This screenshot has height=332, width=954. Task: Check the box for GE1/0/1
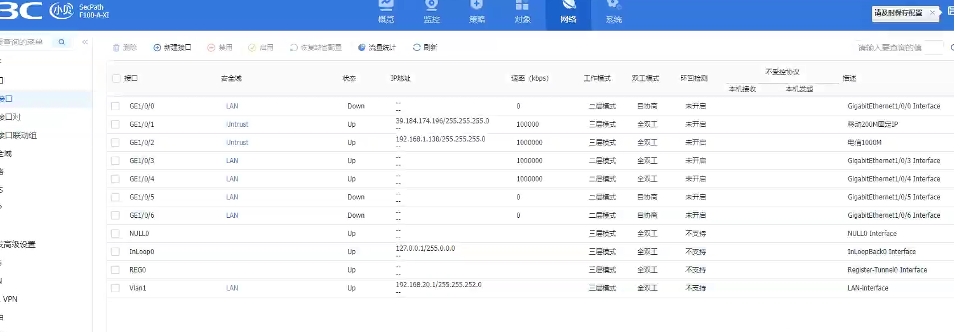pyautogui.click(x=115, y=124)
